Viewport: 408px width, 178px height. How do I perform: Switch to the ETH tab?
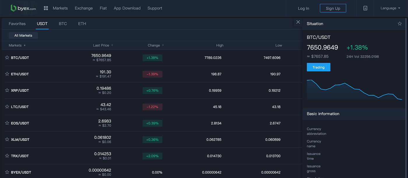click(x=82, y=24)
